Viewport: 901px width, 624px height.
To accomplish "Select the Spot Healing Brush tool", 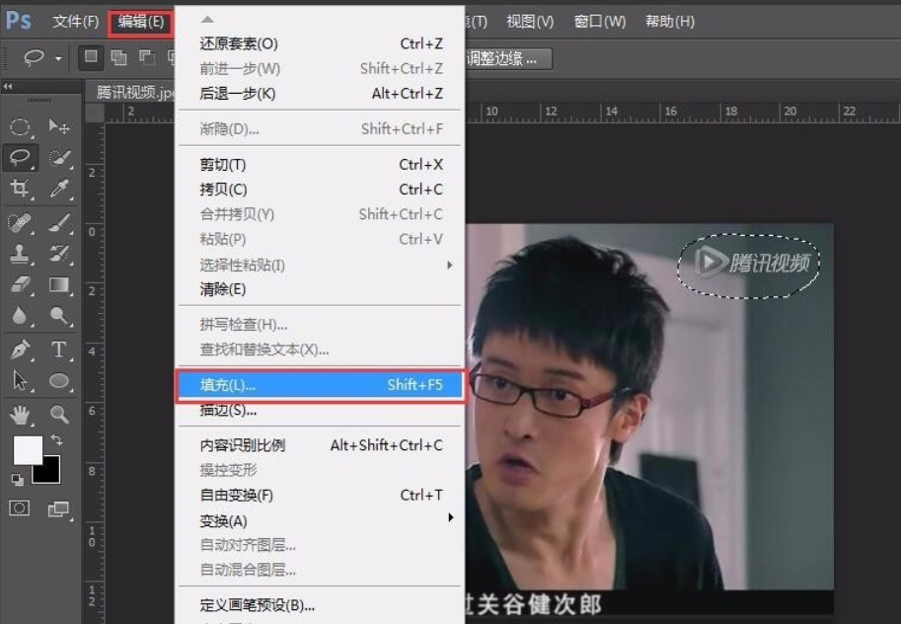I will coord(20,222).
